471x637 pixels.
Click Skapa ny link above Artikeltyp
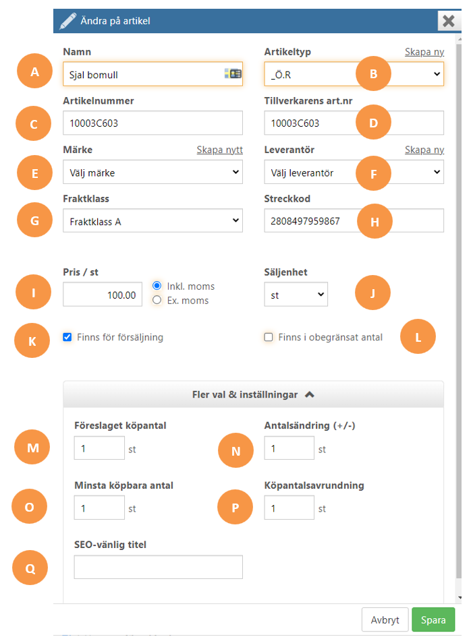pos(424,52)
